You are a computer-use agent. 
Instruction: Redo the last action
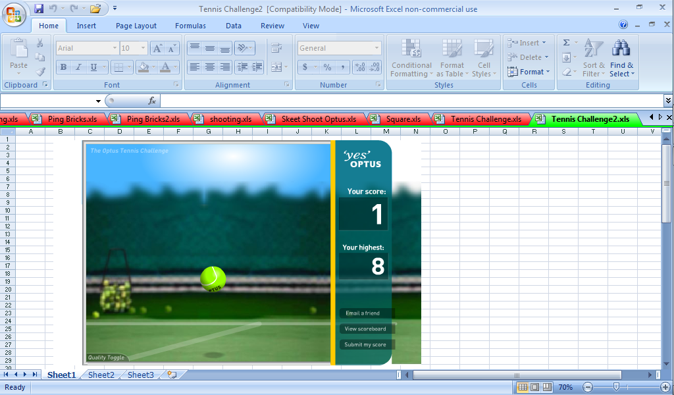74,8
